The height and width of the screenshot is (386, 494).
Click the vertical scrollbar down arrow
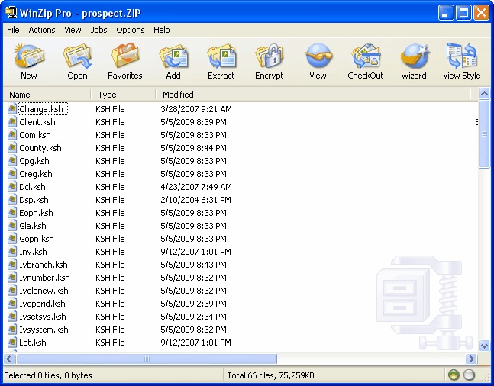(484, 346)
